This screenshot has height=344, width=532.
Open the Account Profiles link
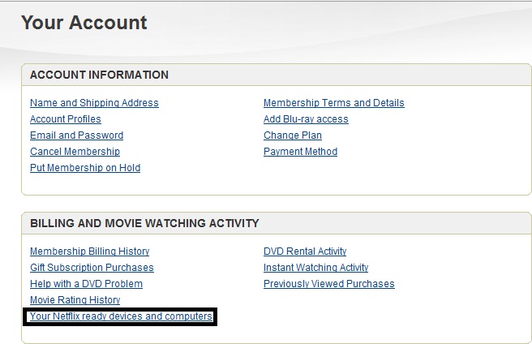[66, 119]
